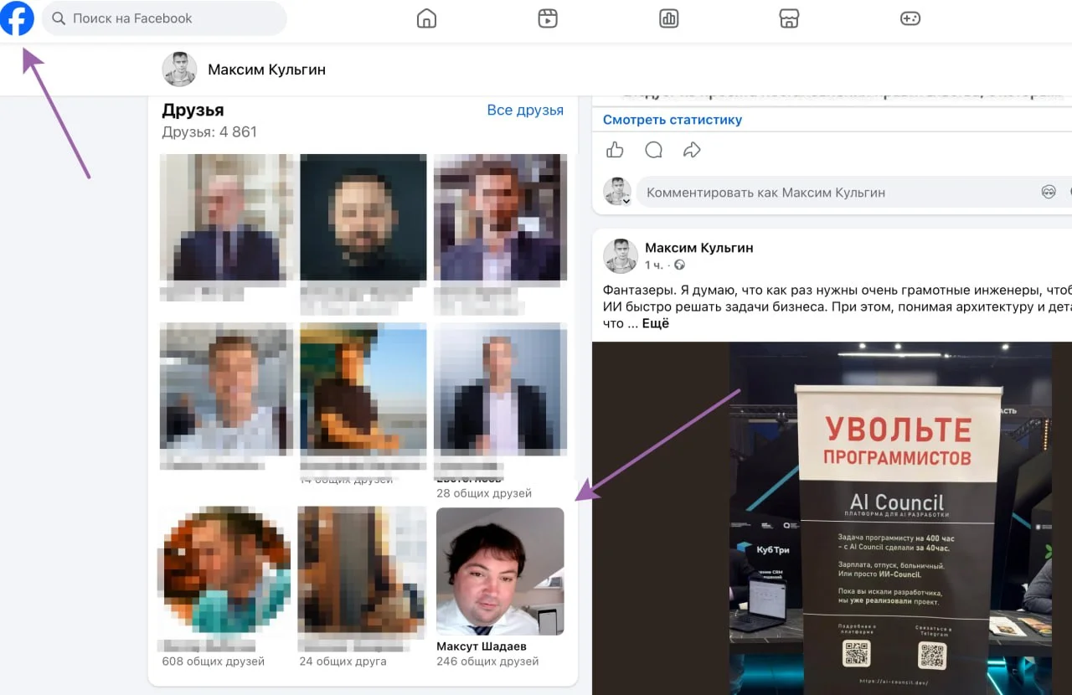The image size is (1072, 695).
Task: Click the "Друзья" section heading
Action: (193, 111)
